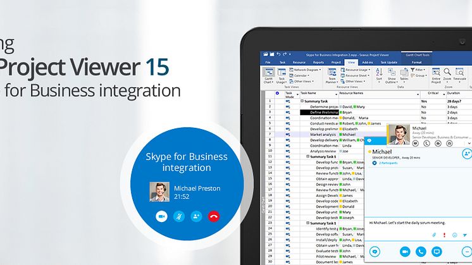Open the Filter dropdown
Image resolution: width=472 pixels, height=265 pixels.
coord(418,70)
